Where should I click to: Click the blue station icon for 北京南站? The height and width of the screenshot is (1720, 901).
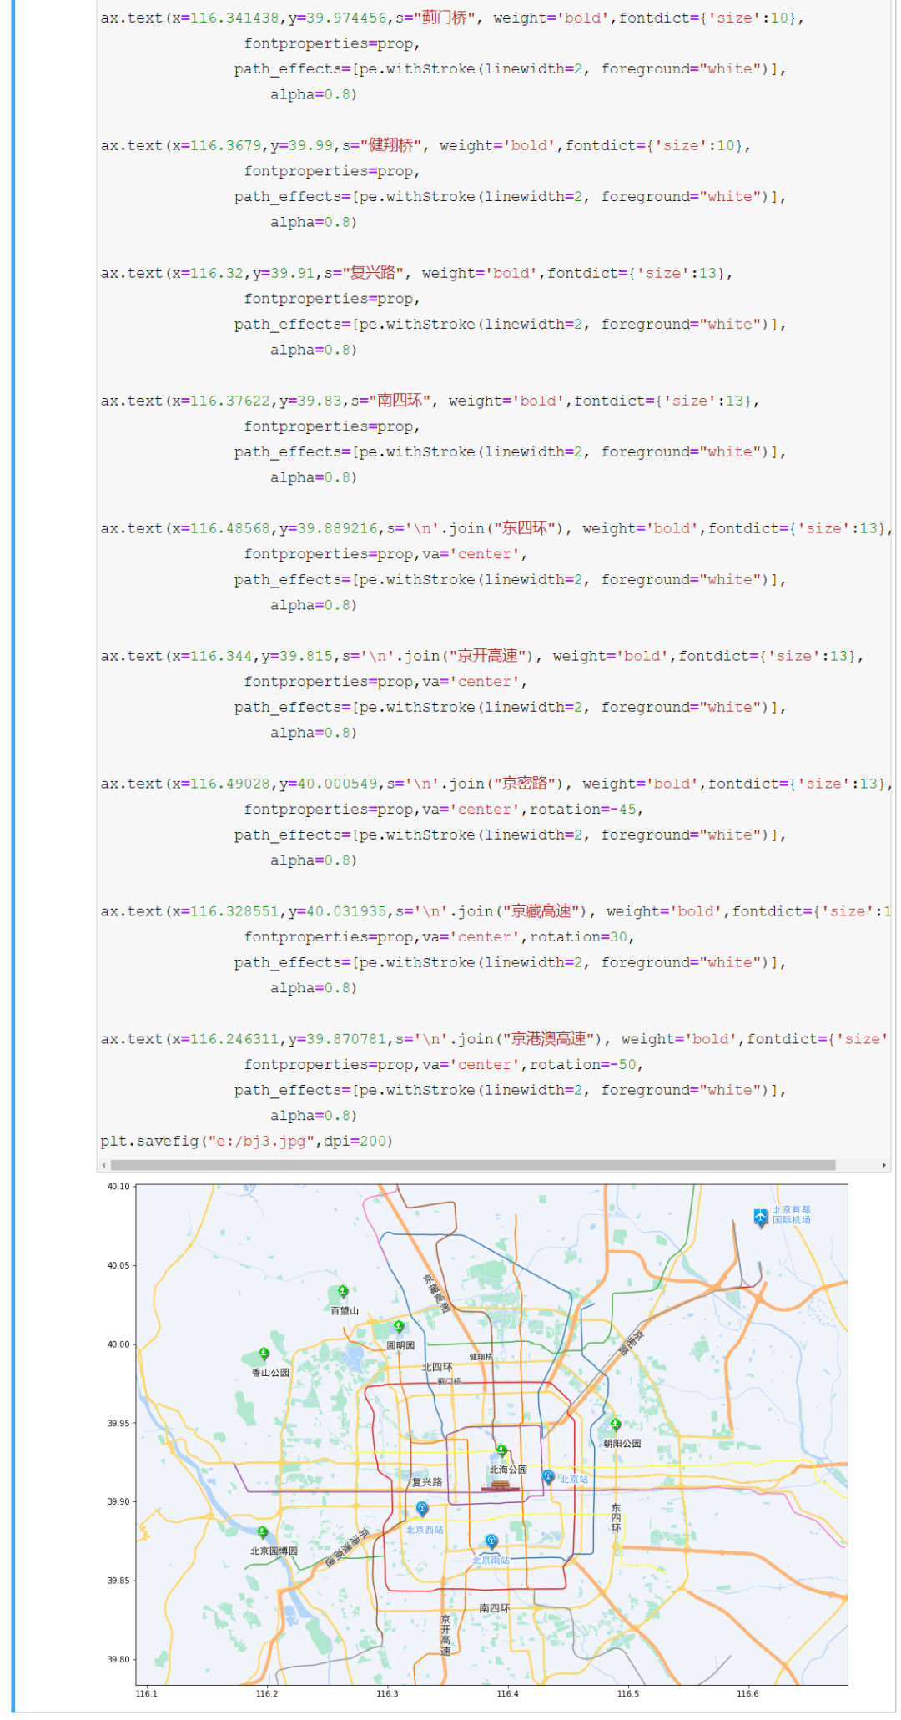(491, 1540)
